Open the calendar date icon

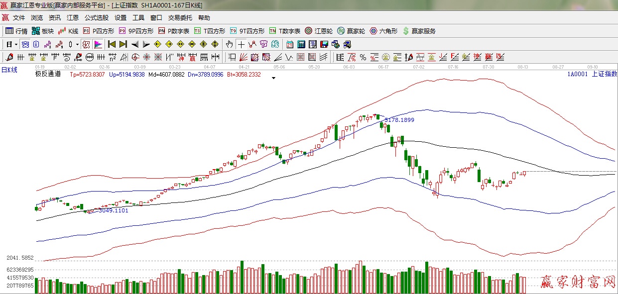(x=289, y=44)
